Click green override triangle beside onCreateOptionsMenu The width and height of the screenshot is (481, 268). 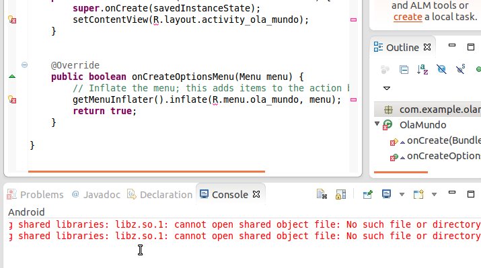coord(12,77)
